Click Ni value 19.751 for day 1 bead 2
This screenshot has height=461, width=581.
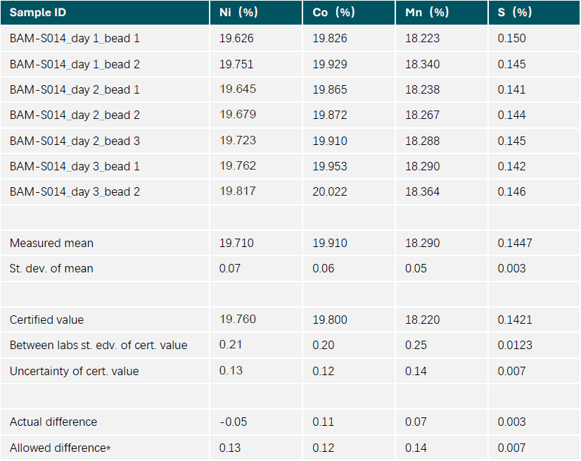[x=237, y=64]
